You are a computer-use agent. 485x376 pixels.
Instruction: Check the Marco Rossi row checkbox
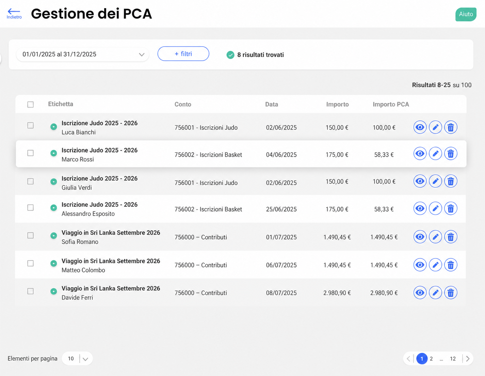[x=31, y=153]
